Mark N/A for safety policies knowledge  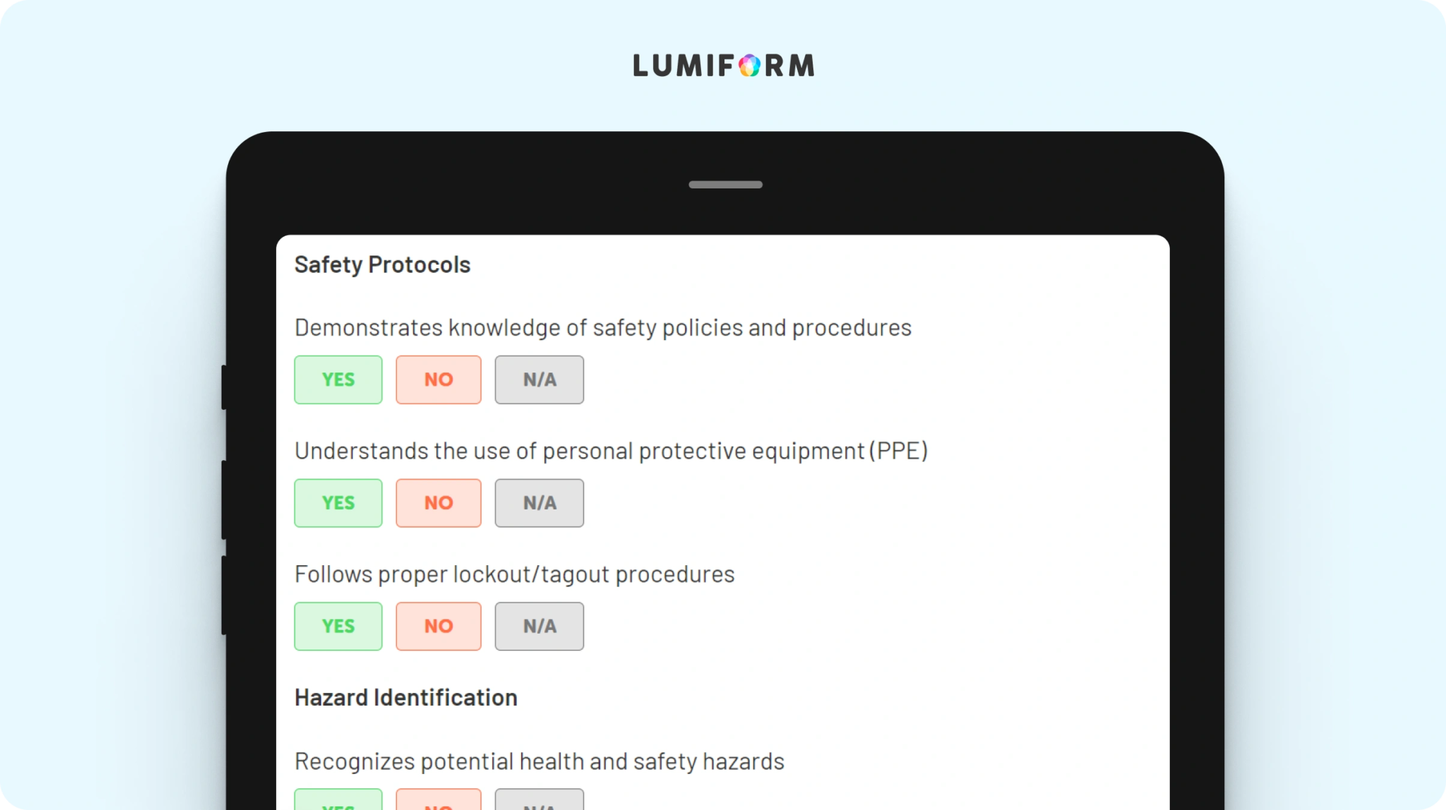(x=539, y=380)
